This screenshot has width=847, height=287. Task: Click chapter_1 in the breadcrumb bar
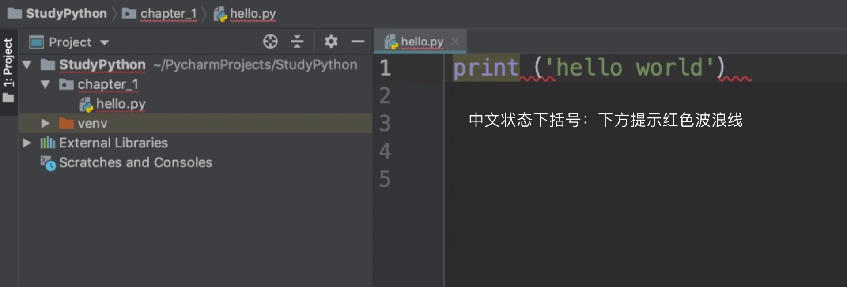(168, 14)
